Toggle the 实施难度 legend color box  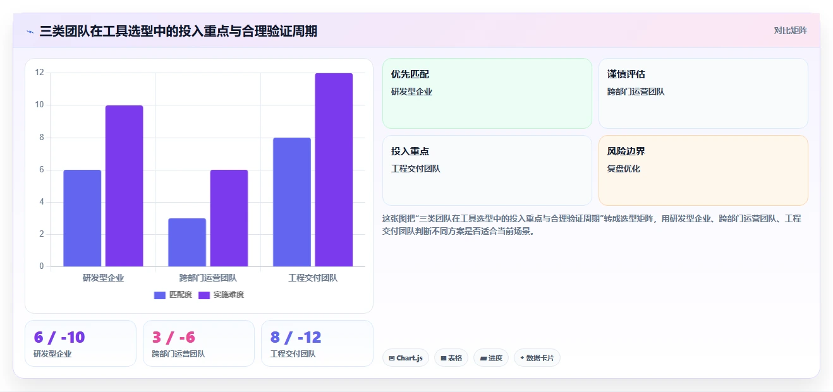click(204, 295)
